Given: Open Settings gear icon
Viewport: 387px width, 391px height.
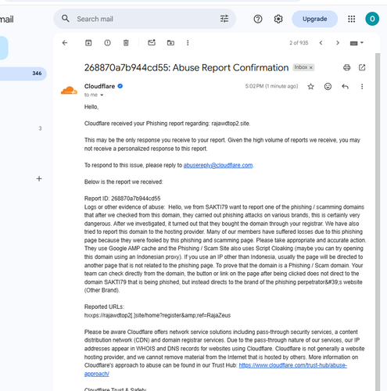Looking at the screenshot, I should click(x=278, y=19).
